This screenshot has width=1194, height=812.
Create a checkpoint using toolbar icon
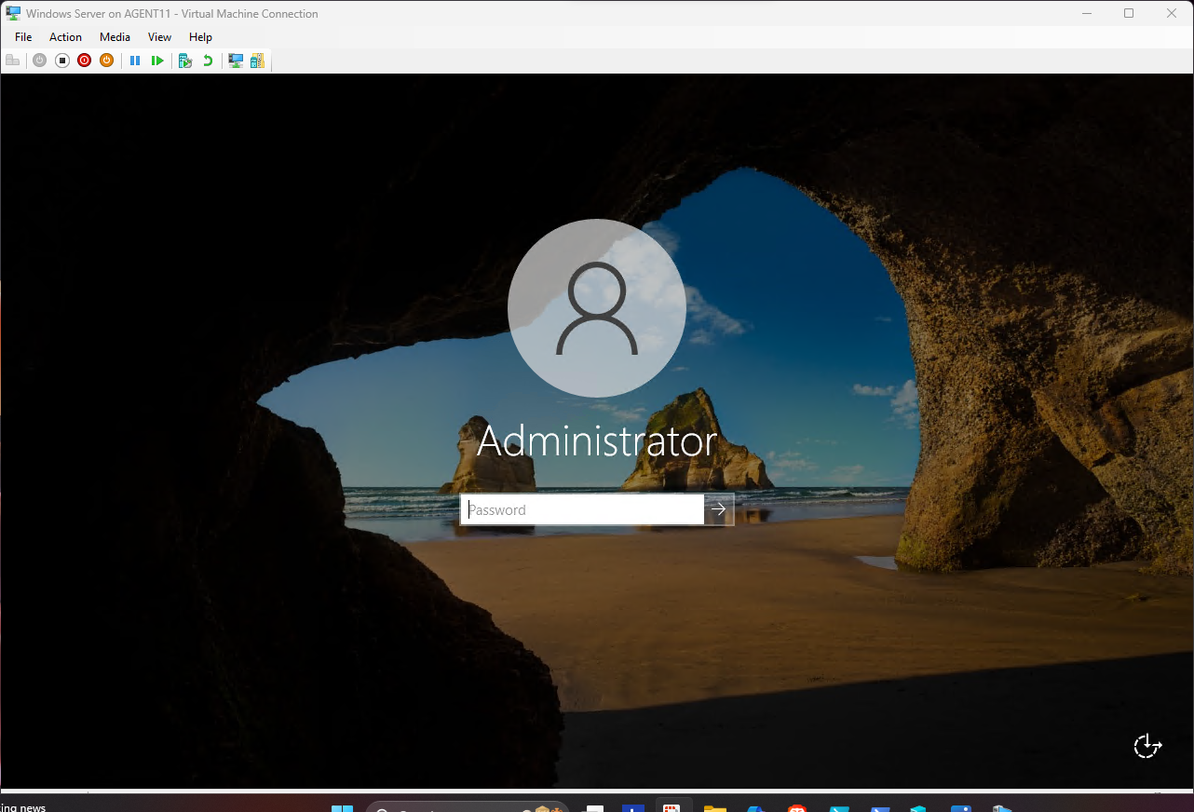185,61
